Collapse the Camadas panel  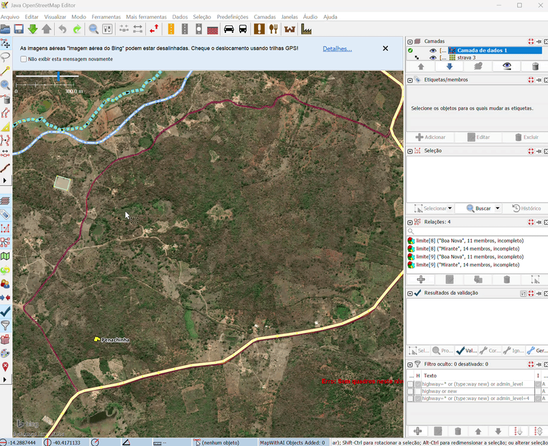pos(410,42)
